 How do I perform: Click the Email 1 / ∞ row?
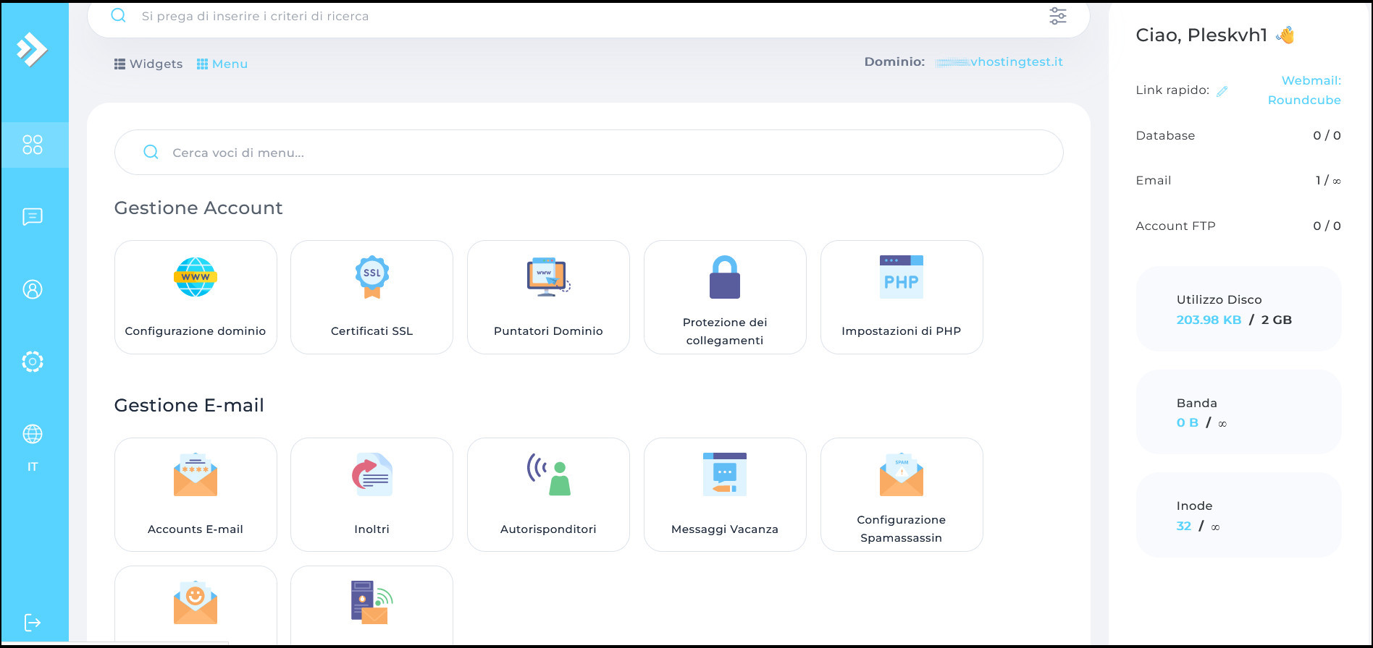[x=1238, y=180]
